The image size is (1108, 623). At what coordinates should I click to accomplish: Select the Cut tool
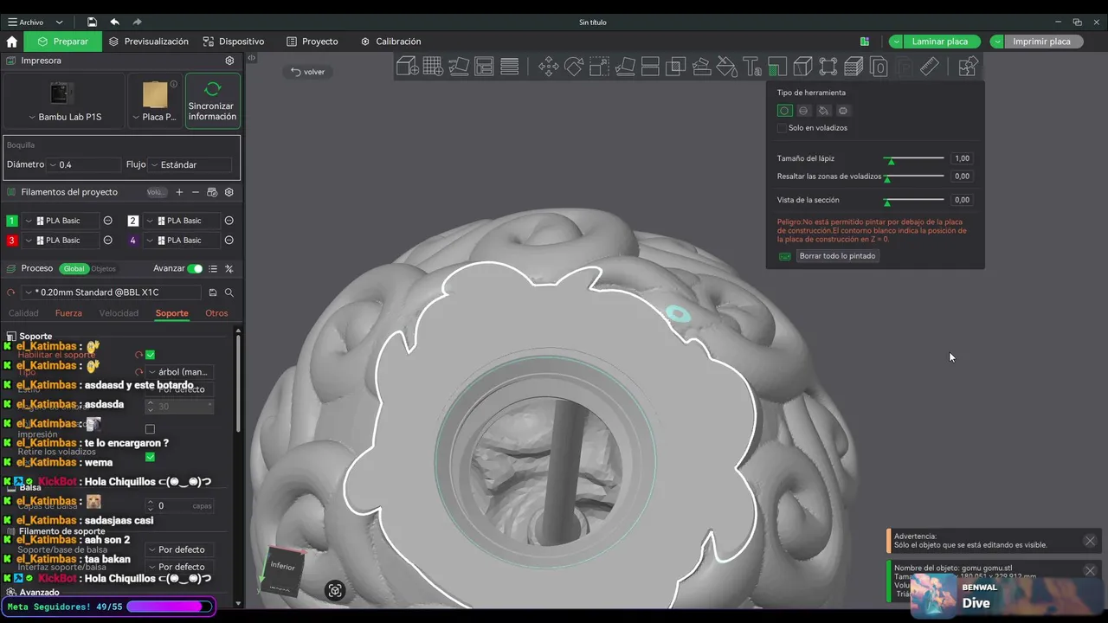pos(650,67)
